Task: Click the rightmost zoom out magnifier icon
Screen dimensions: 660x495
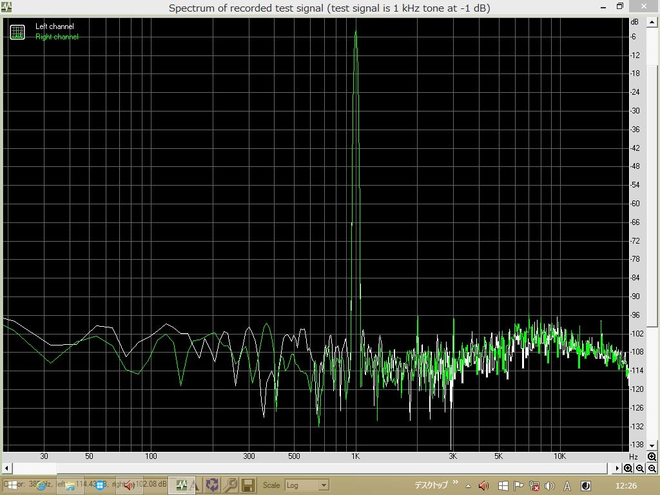Action: tap(652, 468)
